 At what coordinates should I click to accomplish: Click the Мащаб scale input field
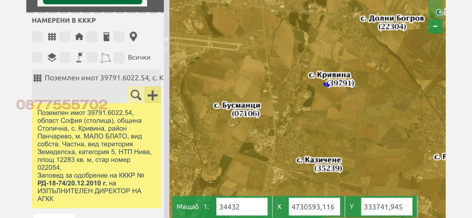coord(242,207)
